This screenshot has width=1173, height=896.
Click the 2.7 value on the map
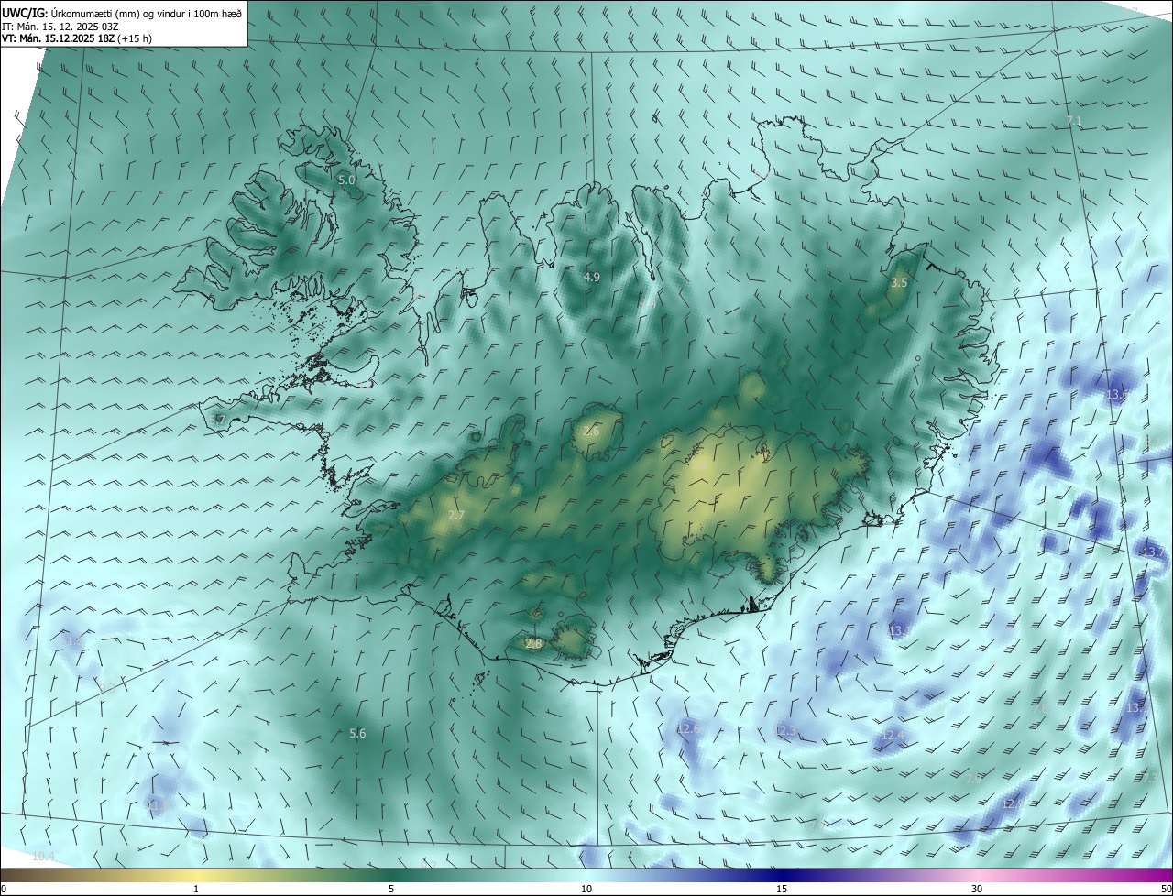pyautogui.click(x=456, y=516)
